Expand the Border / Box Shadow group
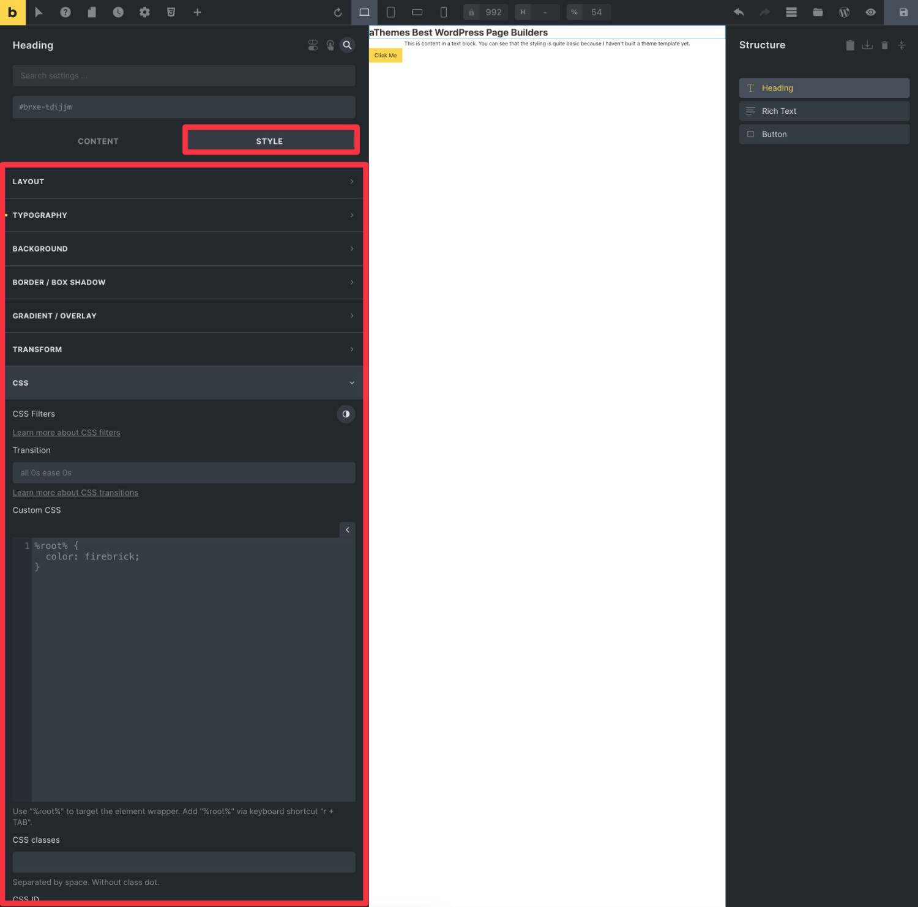918x907 pixels. click(184, 282)
